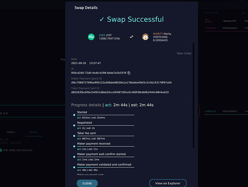Click the history date range filter
The width and height of the screenshot is (248, 187).
(10, 142)
